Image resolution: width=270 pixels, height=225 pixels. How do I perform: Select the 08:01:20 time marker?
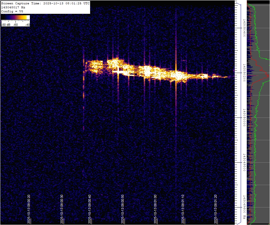click(216, 209)
